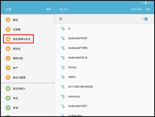The width and height of the screenshot is (155, 117).
Task: Select 主屏幕 settings entry
Action: (28, 30)
